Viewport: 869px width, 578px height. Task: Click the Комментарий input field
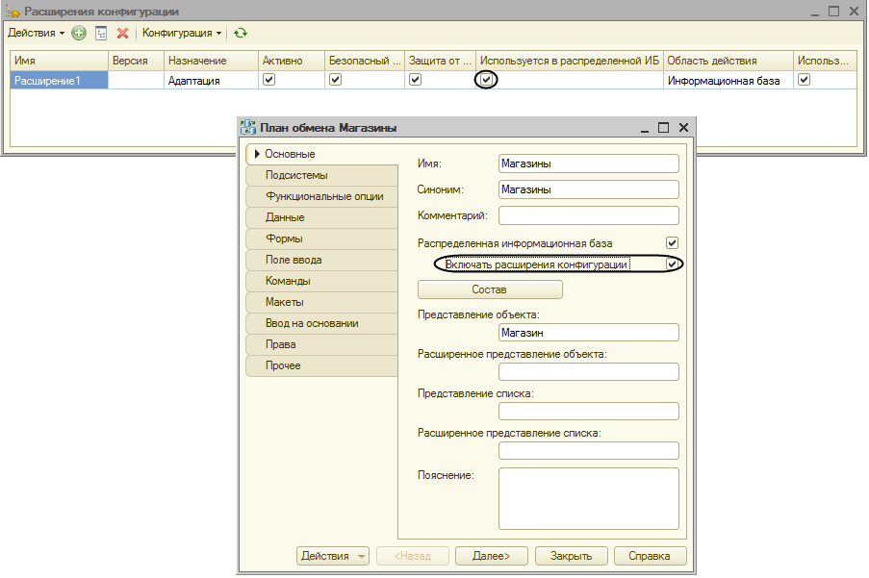(589, 216)
